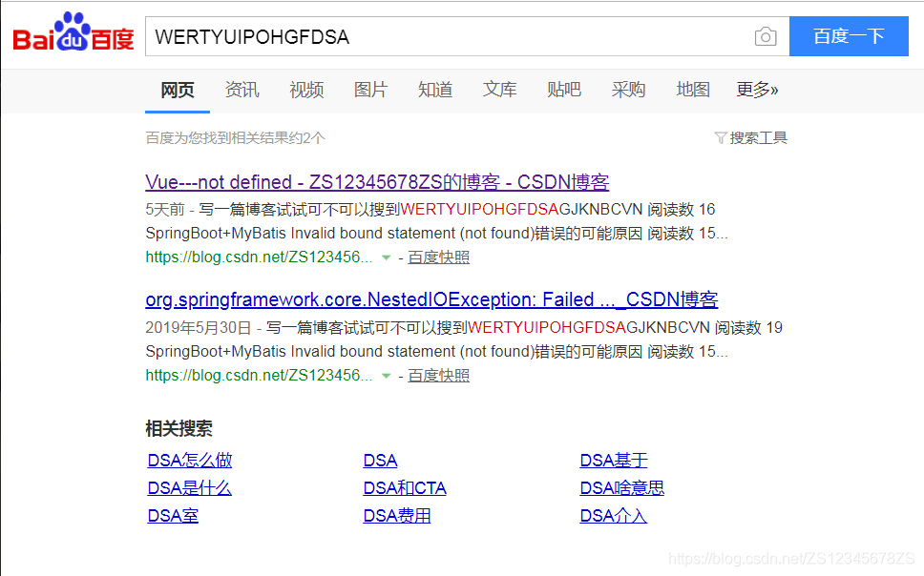This screenshot has width=924, height=576.
Task: Open the 知道 tab
Action: tap(435, 90)
